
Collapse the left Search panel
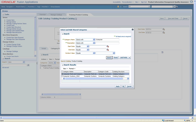pyautogui.click(x=3, y=59)
